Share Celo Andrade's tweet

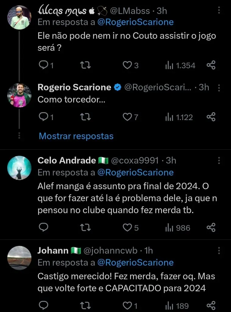tap(211, 227)
